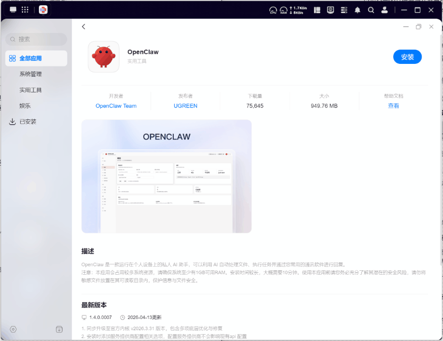Open notifications bell in top bar
Viewport: 443px width, 341px height.
pos(357,10)
